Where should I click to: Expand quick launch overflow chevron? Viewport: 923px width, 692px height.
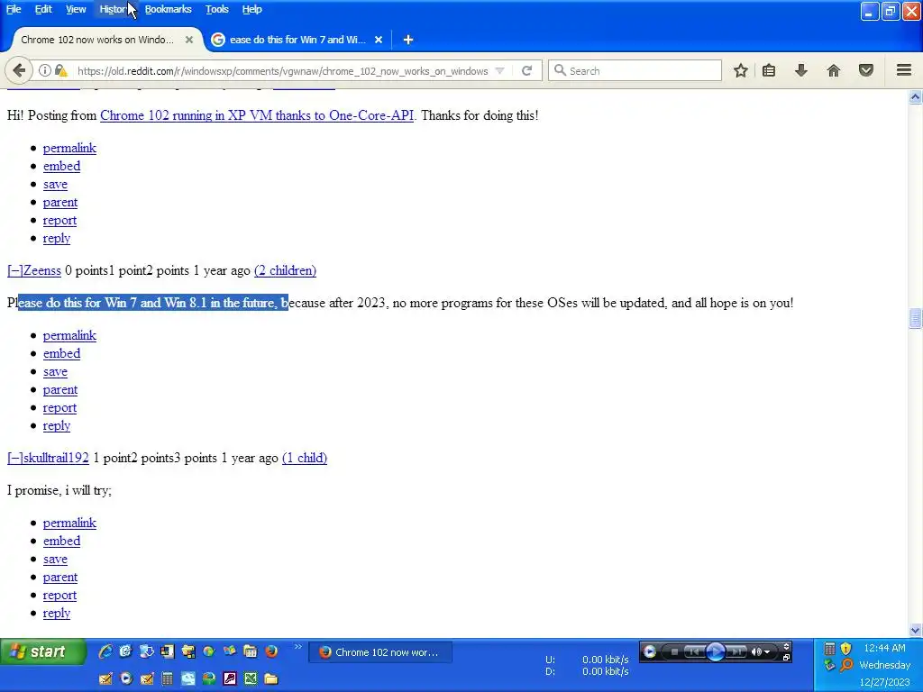click(x=297, y=647)
